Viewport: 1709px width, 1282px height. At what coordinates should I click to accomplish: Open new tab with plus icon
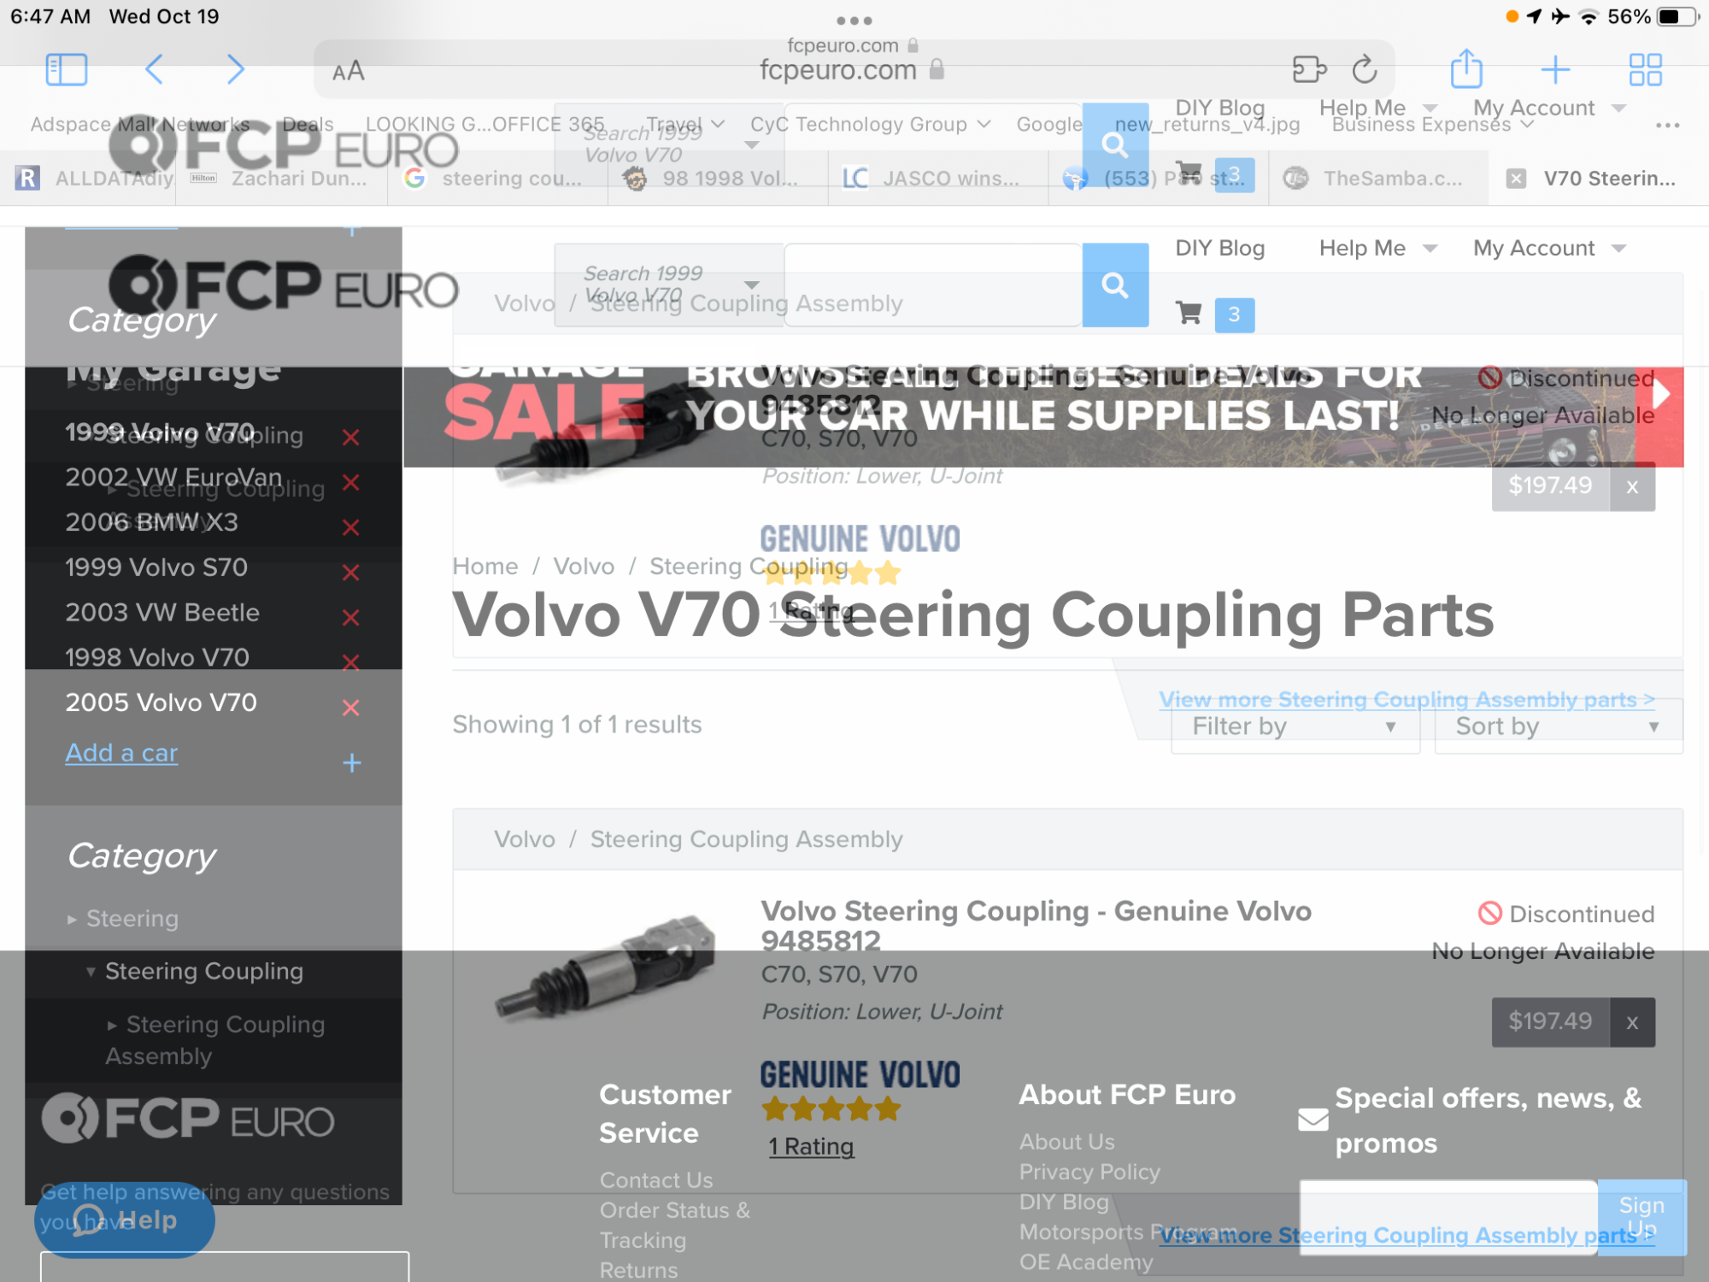pos(1555,69)
